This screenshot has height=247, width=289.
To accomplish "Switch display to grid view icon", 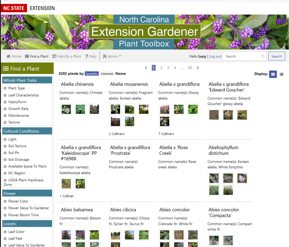I will 273,74.
